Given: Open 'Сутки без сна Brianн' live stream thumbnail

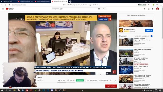Looking at the screenshot, I should [126, 61].
